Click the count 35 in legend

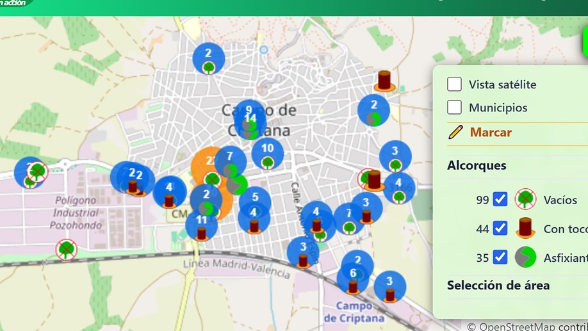[482, 258]
